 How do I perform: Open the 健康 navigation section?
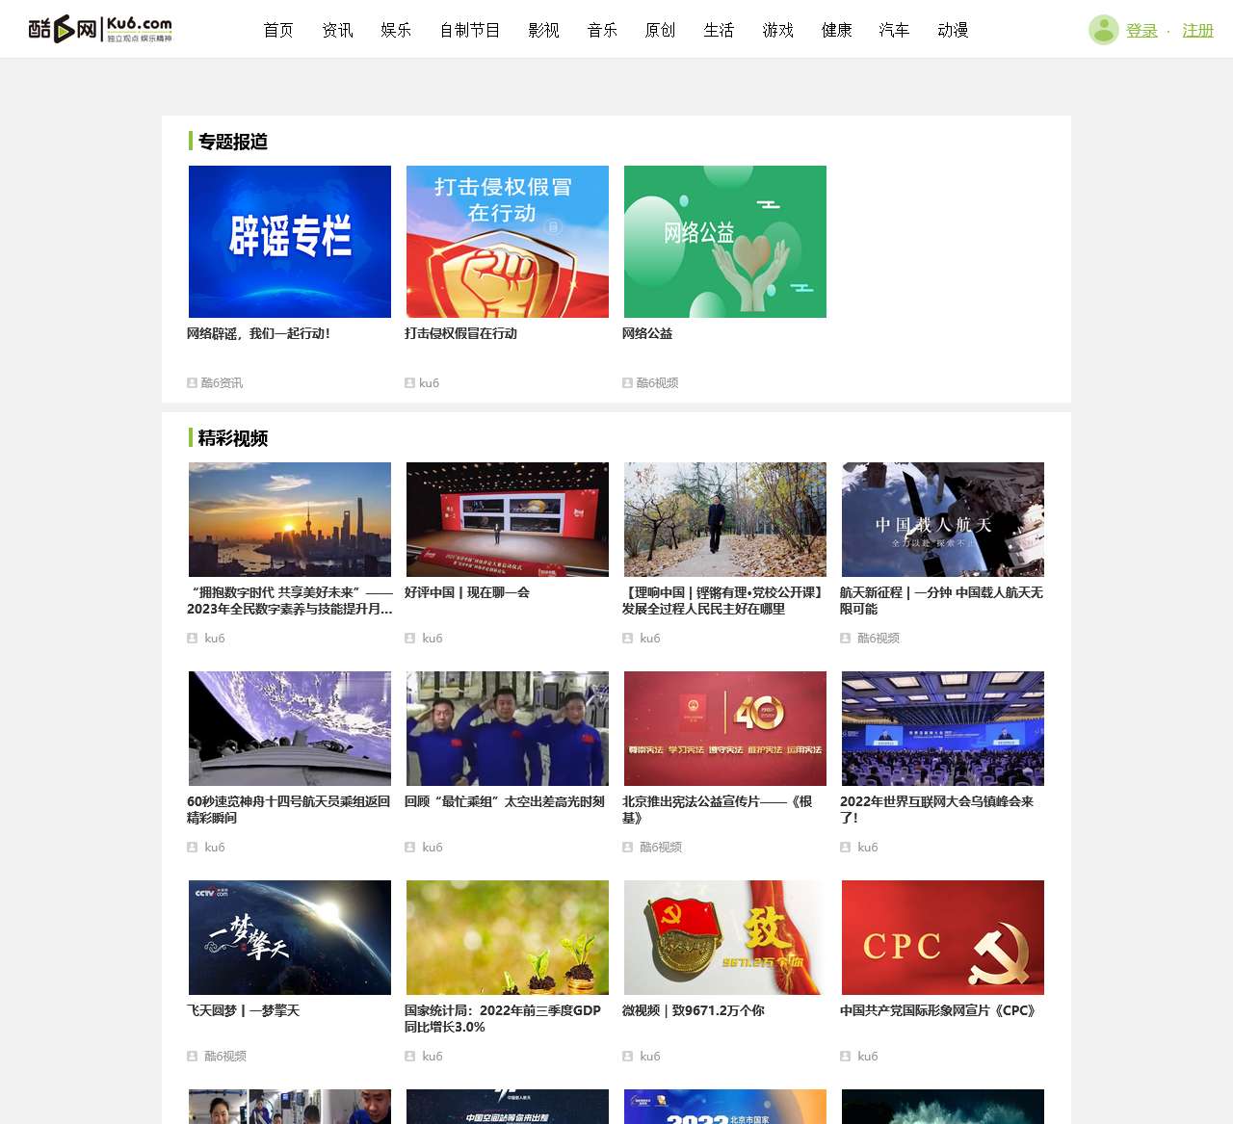836,30
